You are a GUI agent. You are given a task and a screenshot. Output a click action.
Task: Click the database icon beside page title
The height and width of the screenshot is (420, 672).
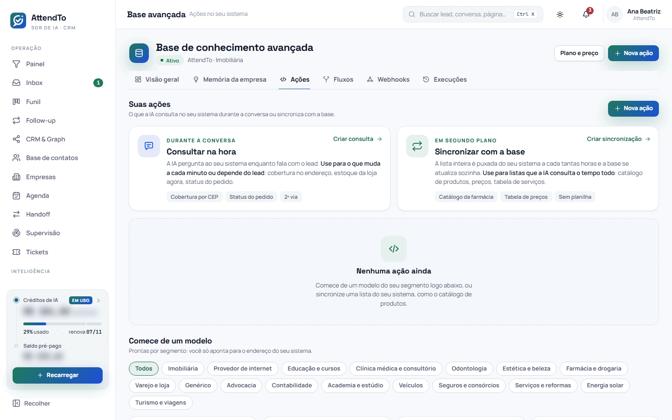pyautogui.click(x=139, y=53)
